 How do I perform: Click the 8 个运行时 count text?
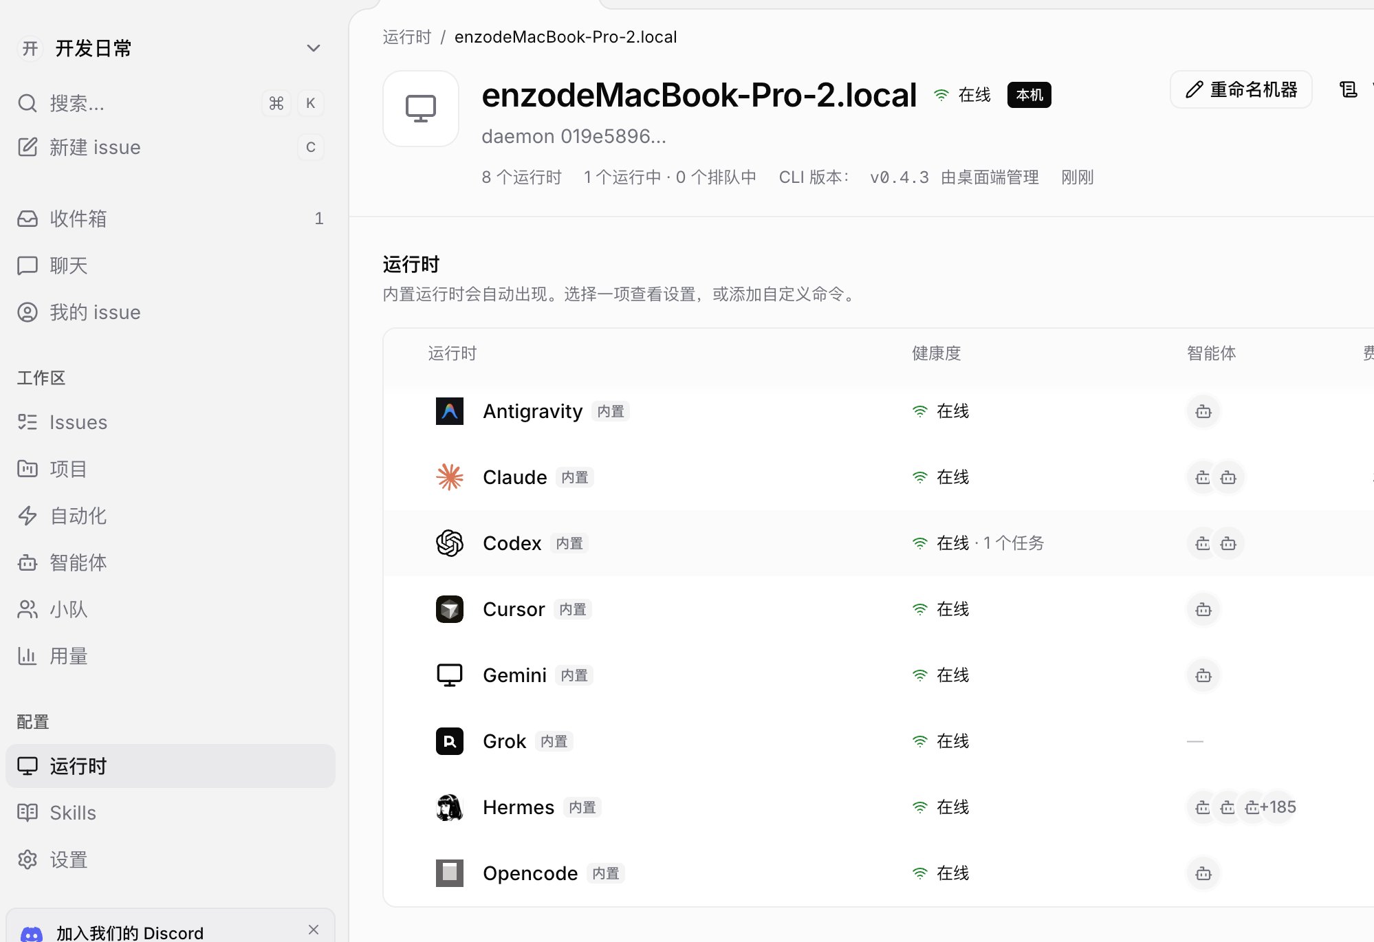tap(521, 177)
